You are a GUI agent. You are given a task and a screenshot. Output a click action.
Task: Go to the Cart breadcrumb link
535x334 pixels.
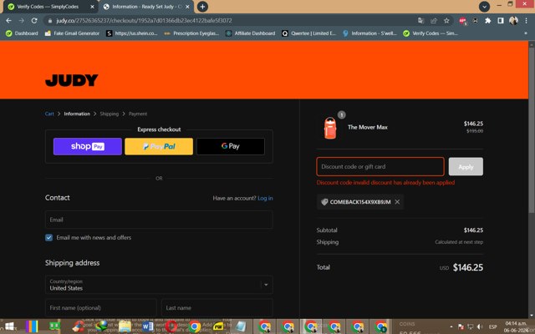point(49,114)
